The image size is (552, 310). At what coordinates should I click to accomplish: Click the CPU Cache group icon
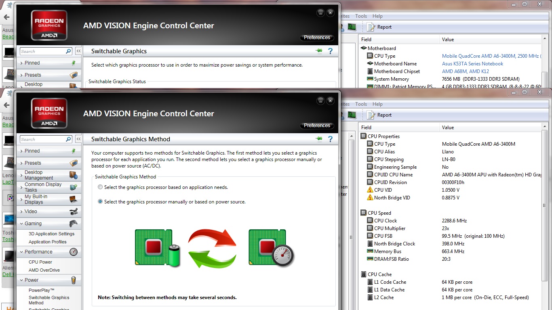(364, 274)
